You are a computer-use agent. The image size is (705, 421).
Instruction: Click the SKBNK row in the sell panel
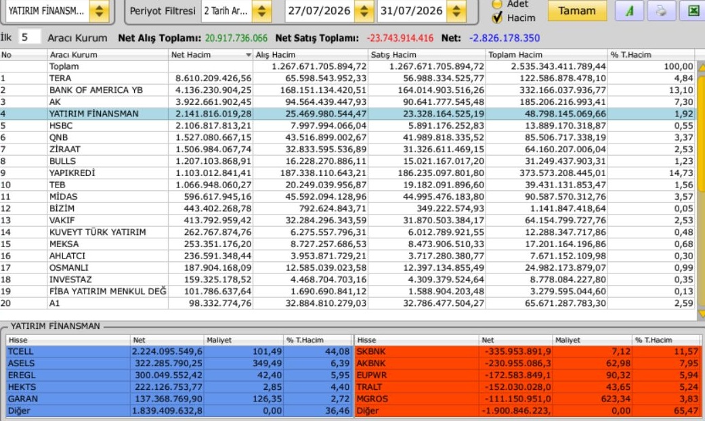(528, 351)
